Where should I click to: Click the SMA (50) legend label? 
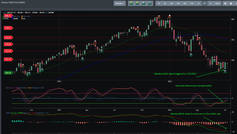point(17,17)
